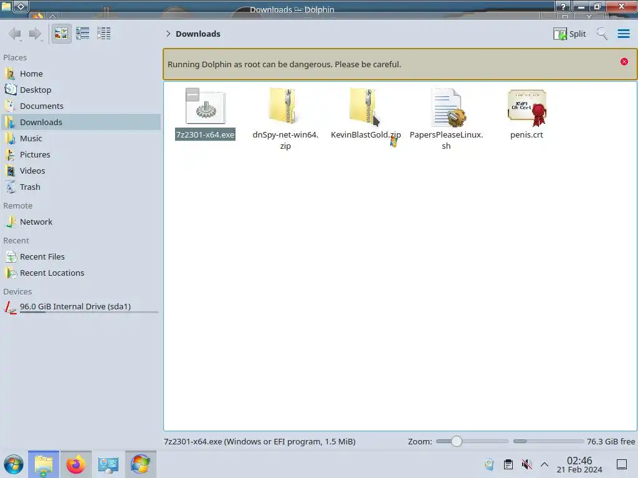
Task: Click the help question mark button
Action: click(563, 6)
